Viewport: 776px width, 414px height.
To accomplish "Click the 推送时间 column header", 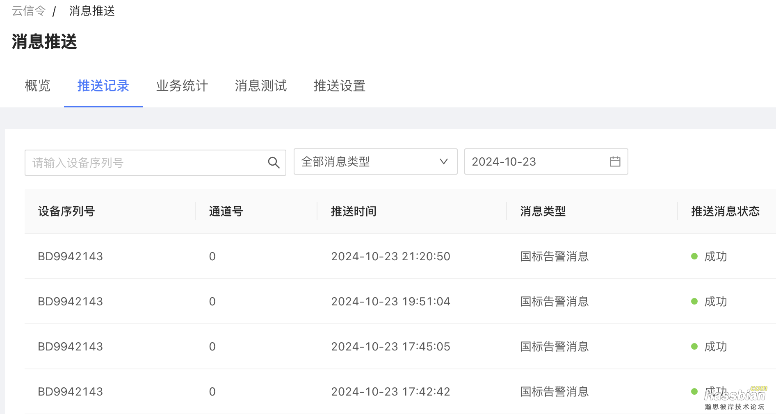I will click(x=354, y=211).
